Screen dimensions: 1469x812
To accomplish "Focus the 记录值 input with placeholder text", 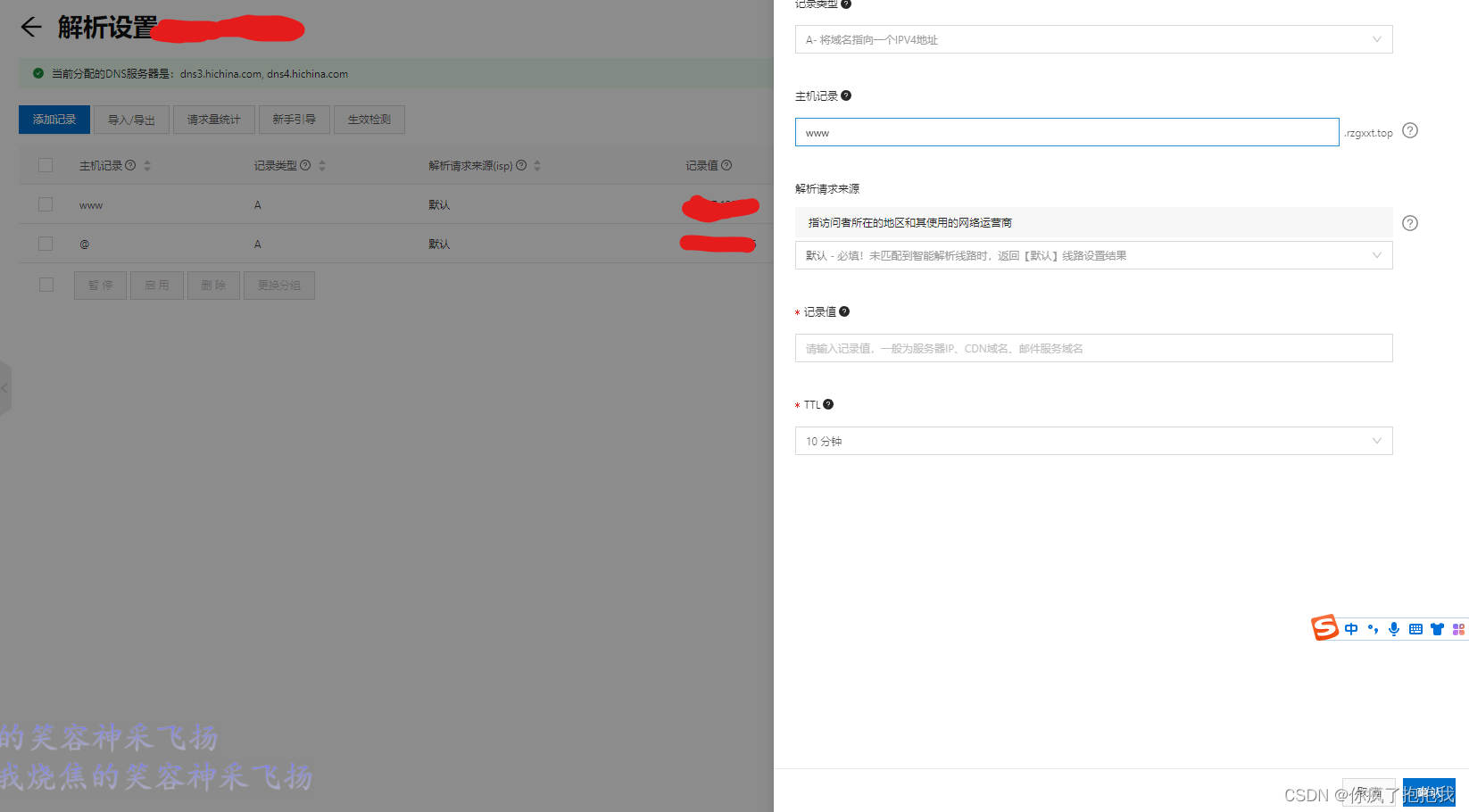I will click(x=1093, y=348).
